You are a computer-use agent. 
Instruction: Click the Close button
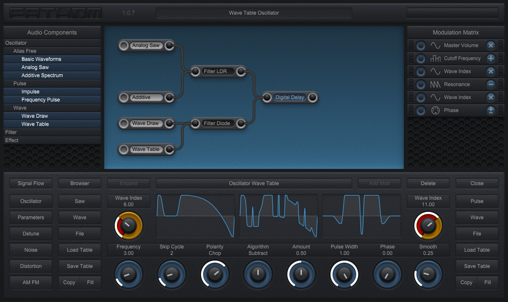477,183
